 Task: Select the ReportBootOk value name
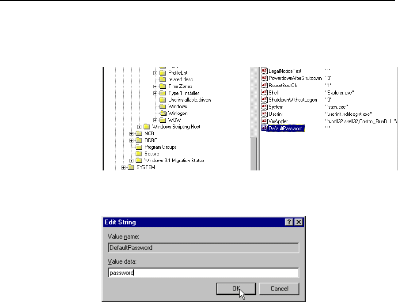[283, 85]
